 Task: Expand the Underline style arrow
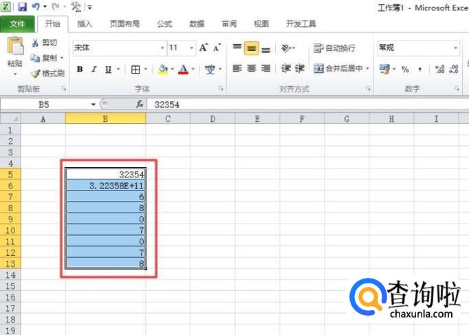point(118,69)
